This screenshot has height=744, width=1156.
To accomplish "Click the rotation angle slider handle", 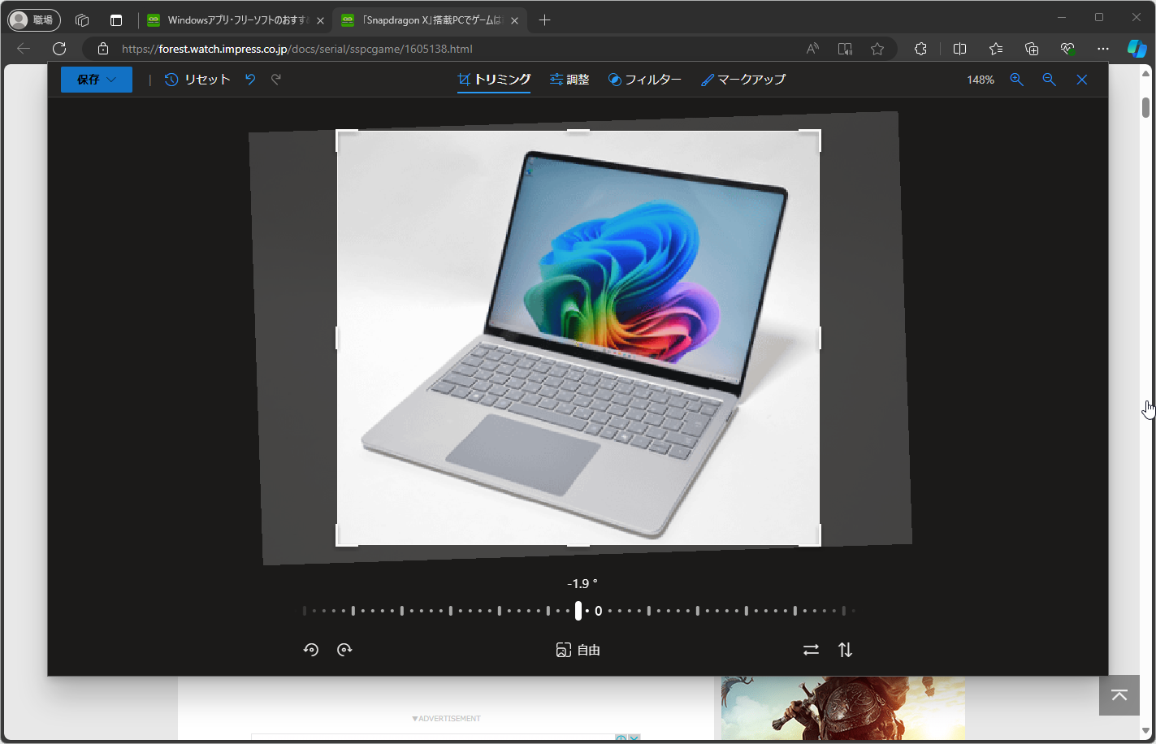I will click(x=578, y=611).
